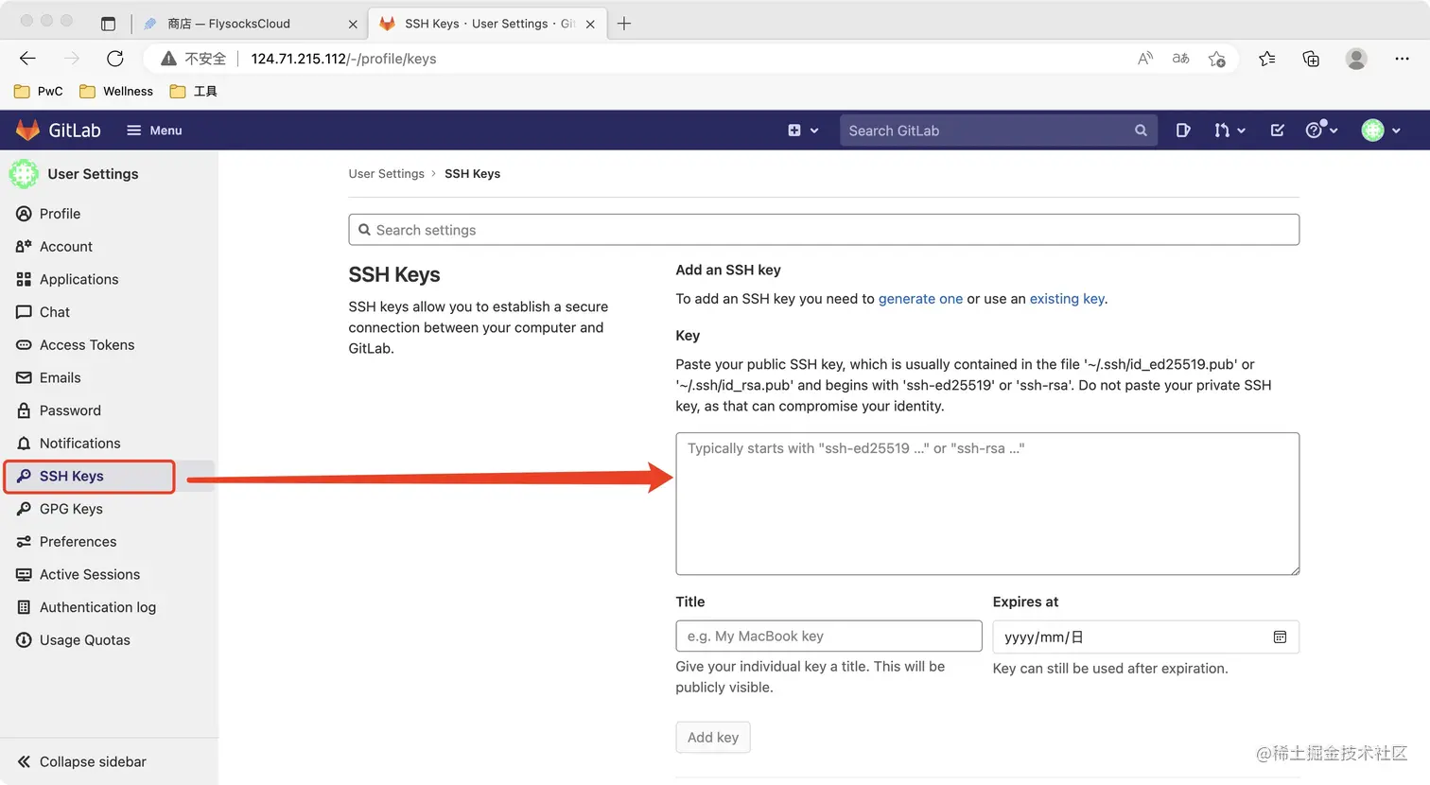Close the FlysocksCloud tab
This screenshot has height=785, width=1430.
353,25
